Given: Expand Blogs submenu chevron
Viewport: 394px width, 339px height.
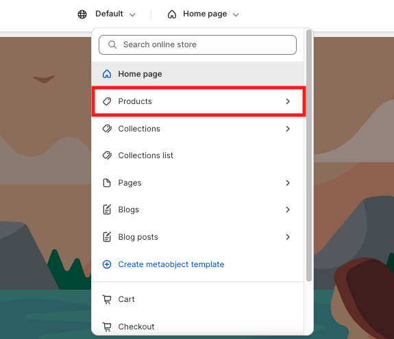Looking at the screenshot, I should 288,210.
